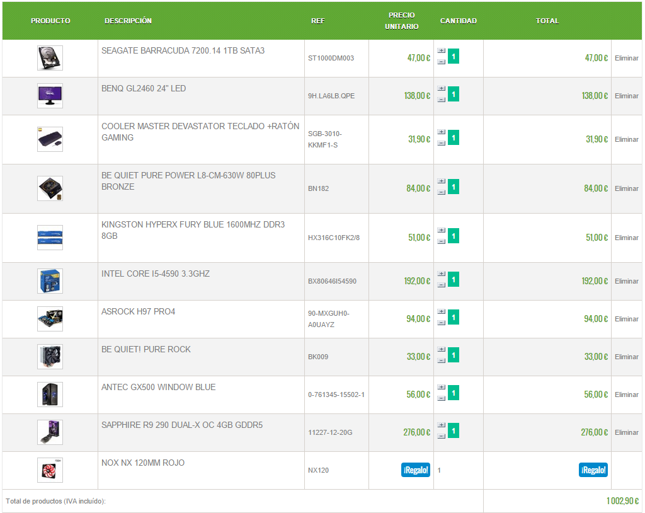Click NOX NX 120MM ROJO description
The height and width of the screenshot is (513, 645).
(143, 463)
